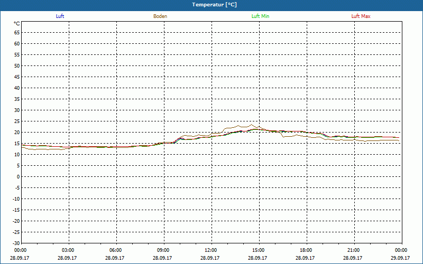Click the 35 value on y-axis
Viewport: 423px width, 264px height.
coord(17,99)
